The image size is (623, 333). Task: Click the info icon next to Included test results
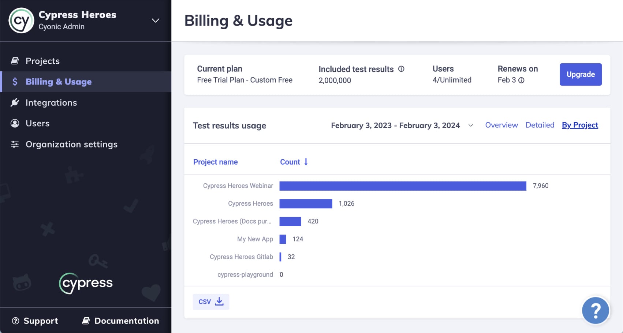click(401, 69)
